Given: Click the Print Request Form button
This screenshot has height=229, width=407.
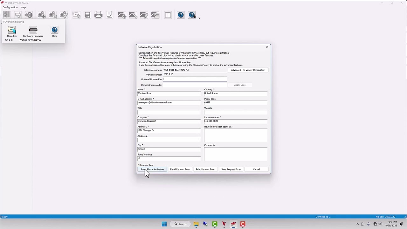Looking at the screenshot, I should click(x=205, y=169).
